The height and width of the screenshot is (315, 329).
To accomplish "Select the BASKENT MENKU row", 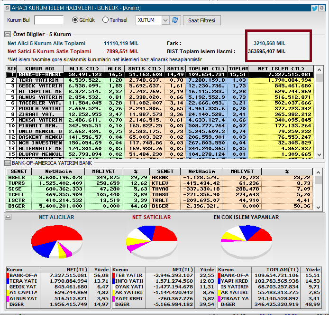I will (160, 137).
